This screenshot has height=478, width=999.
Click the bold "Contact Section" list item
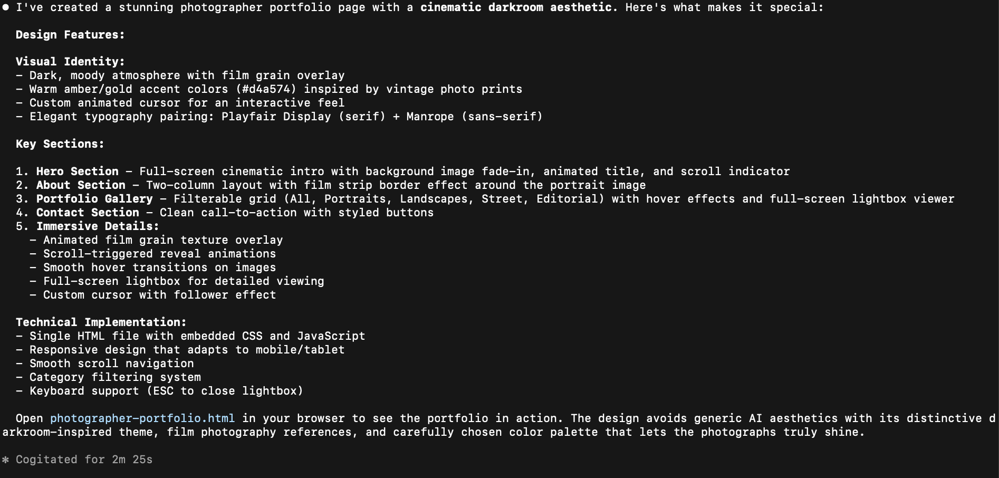coord(88,213)
